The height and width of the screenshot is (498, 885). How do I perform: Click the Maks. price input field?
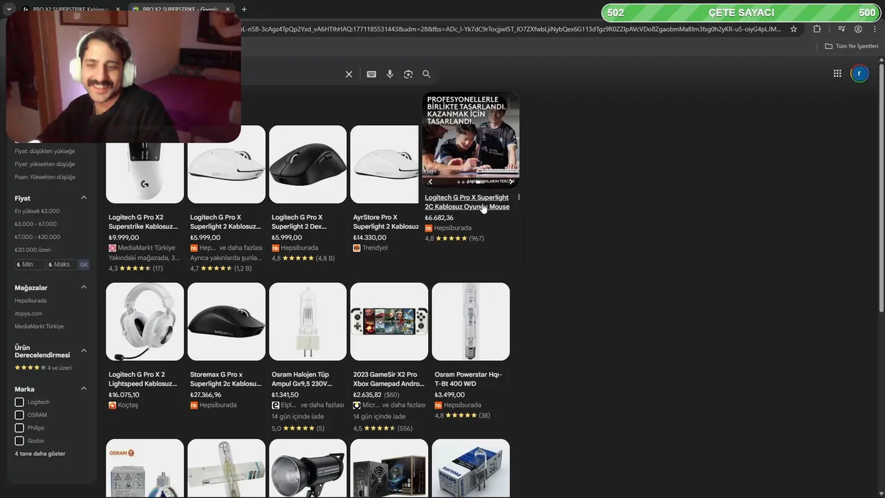coord(62,265)
